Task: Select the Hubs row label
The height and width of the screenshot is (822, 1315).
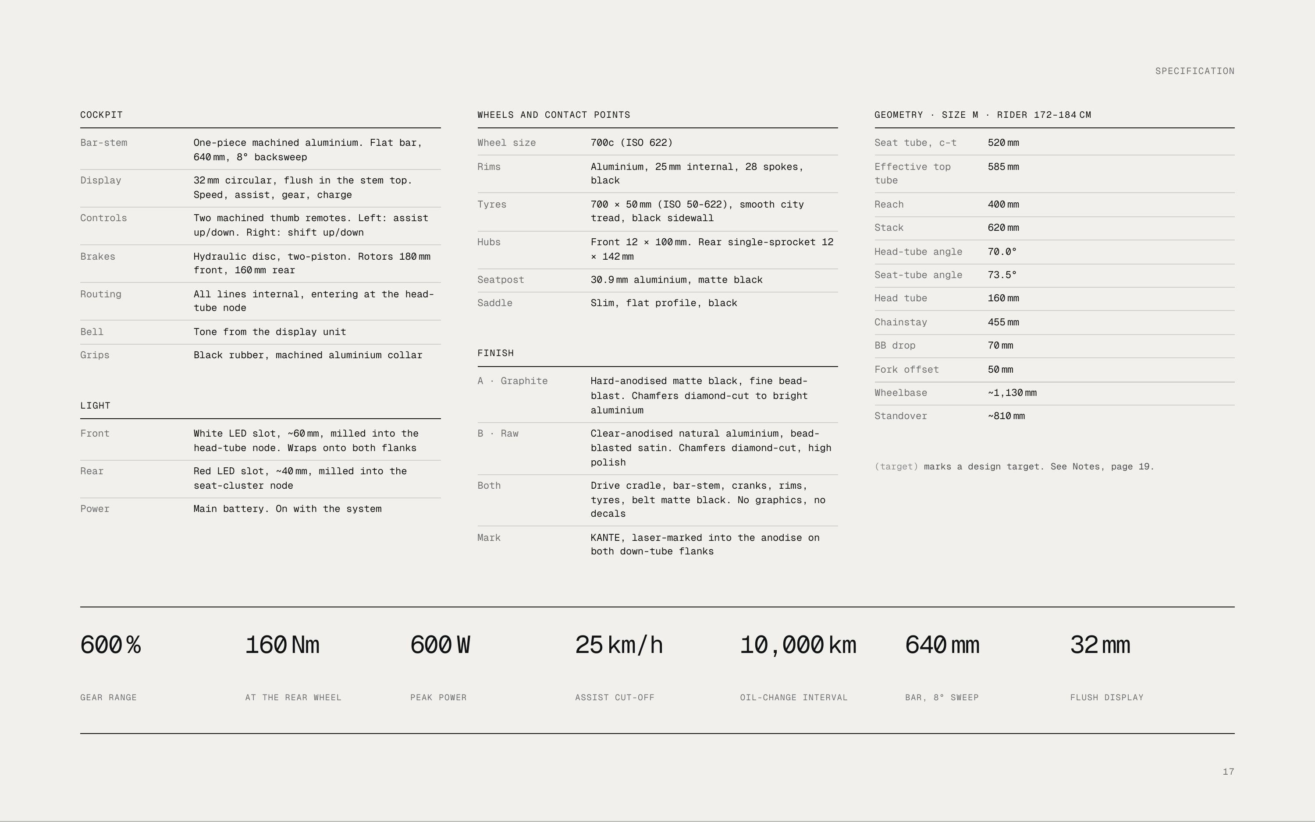Action: [489, 242]
